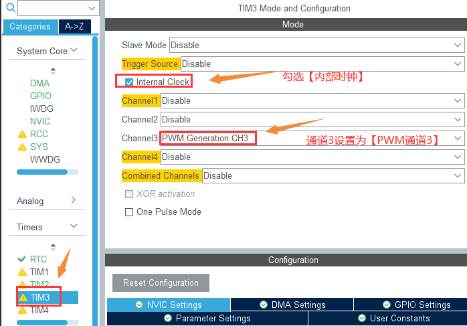Click the sort arrows above DMA
Image resolution: width=467 pixels, height=326 pixels.
53,70
